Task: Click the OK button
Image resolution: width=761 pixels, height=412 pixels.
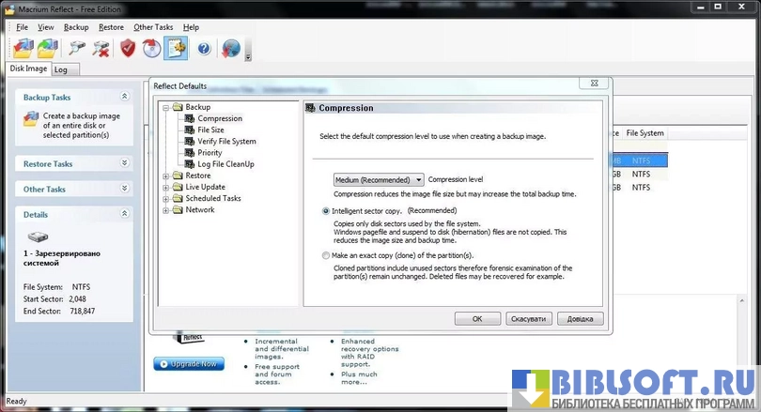Action: tap(477, 319)
